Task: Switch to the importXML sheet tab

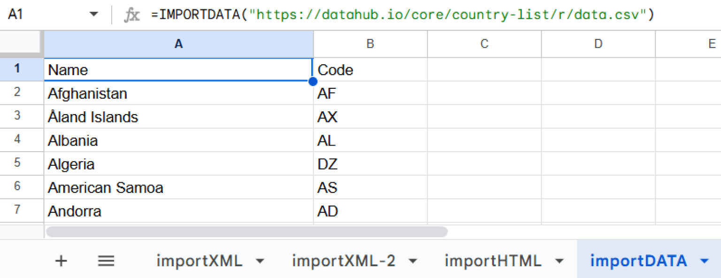Action: click(199, 261)
